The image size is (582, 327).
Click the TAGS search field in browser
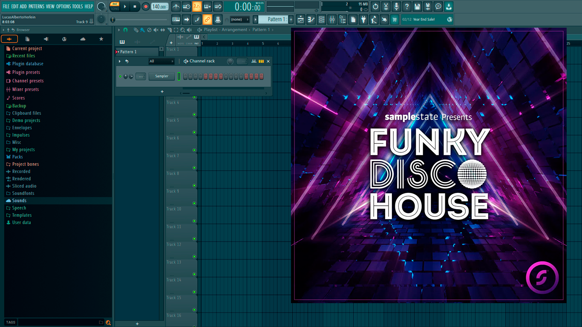click(61, 322)
